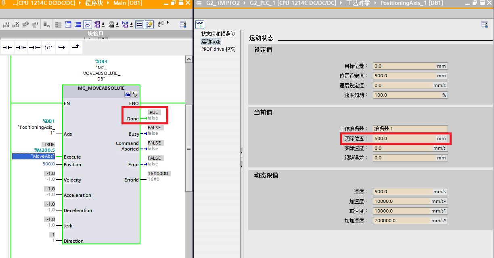Open dropdown arrow beside collapse networks icon

pos(103,25)
